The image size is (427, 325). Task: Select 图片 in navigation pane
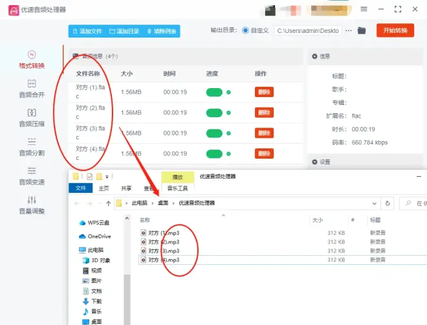point(93,281)
